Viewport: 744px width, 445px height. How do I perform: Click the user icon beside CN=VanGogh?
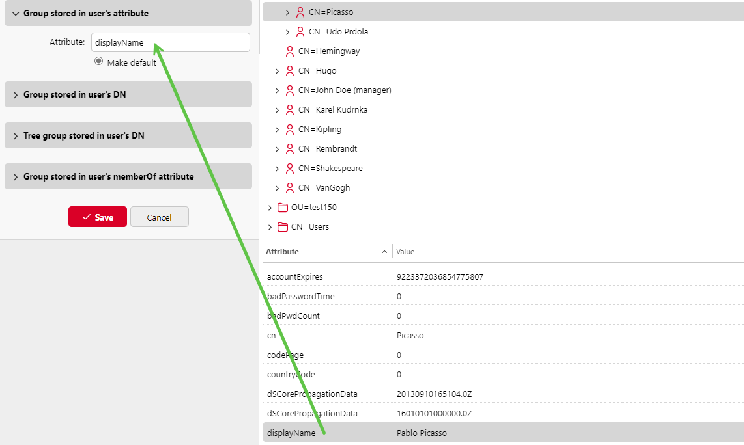click(290, 188)
